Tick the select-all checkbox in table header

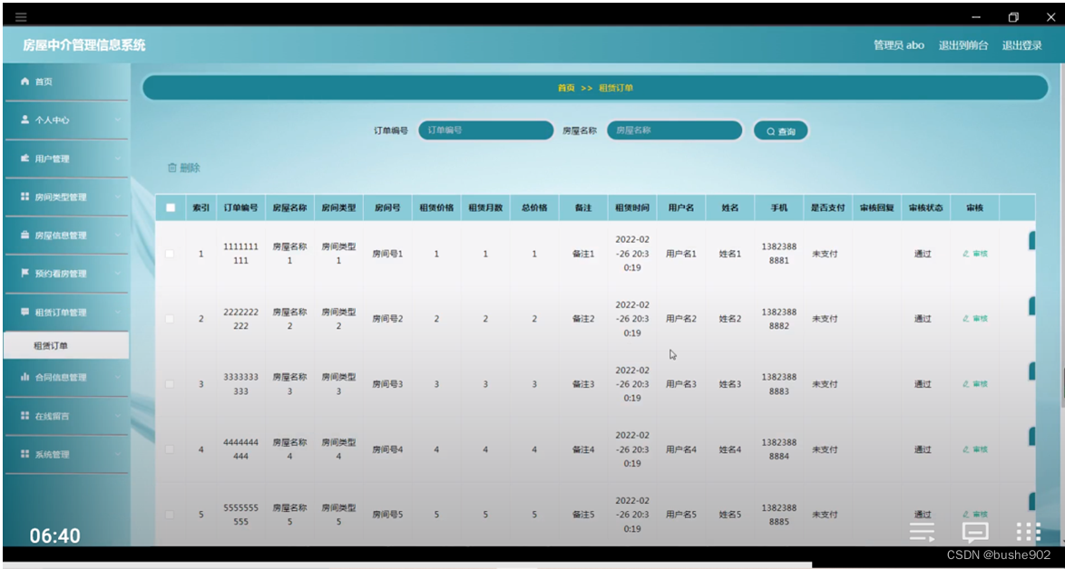pos(171,208)
